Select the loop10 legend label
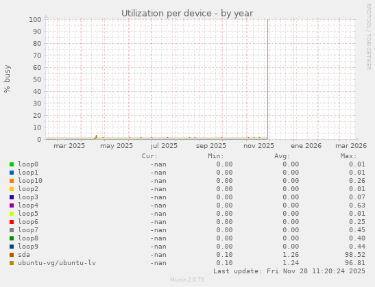The width and height of the screenshot is (375, 287). tap(30, 181)
